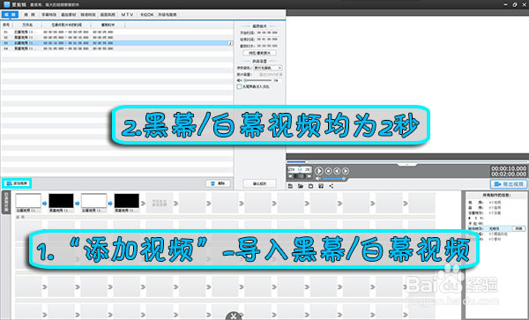Screen dimensions: 529x320
Task: Click the total time 00:02:00.000 display
Action: pyautogui.click(x=509, y=174)
